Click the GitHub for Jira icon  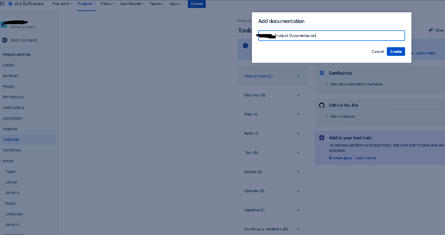click(322, 105)
